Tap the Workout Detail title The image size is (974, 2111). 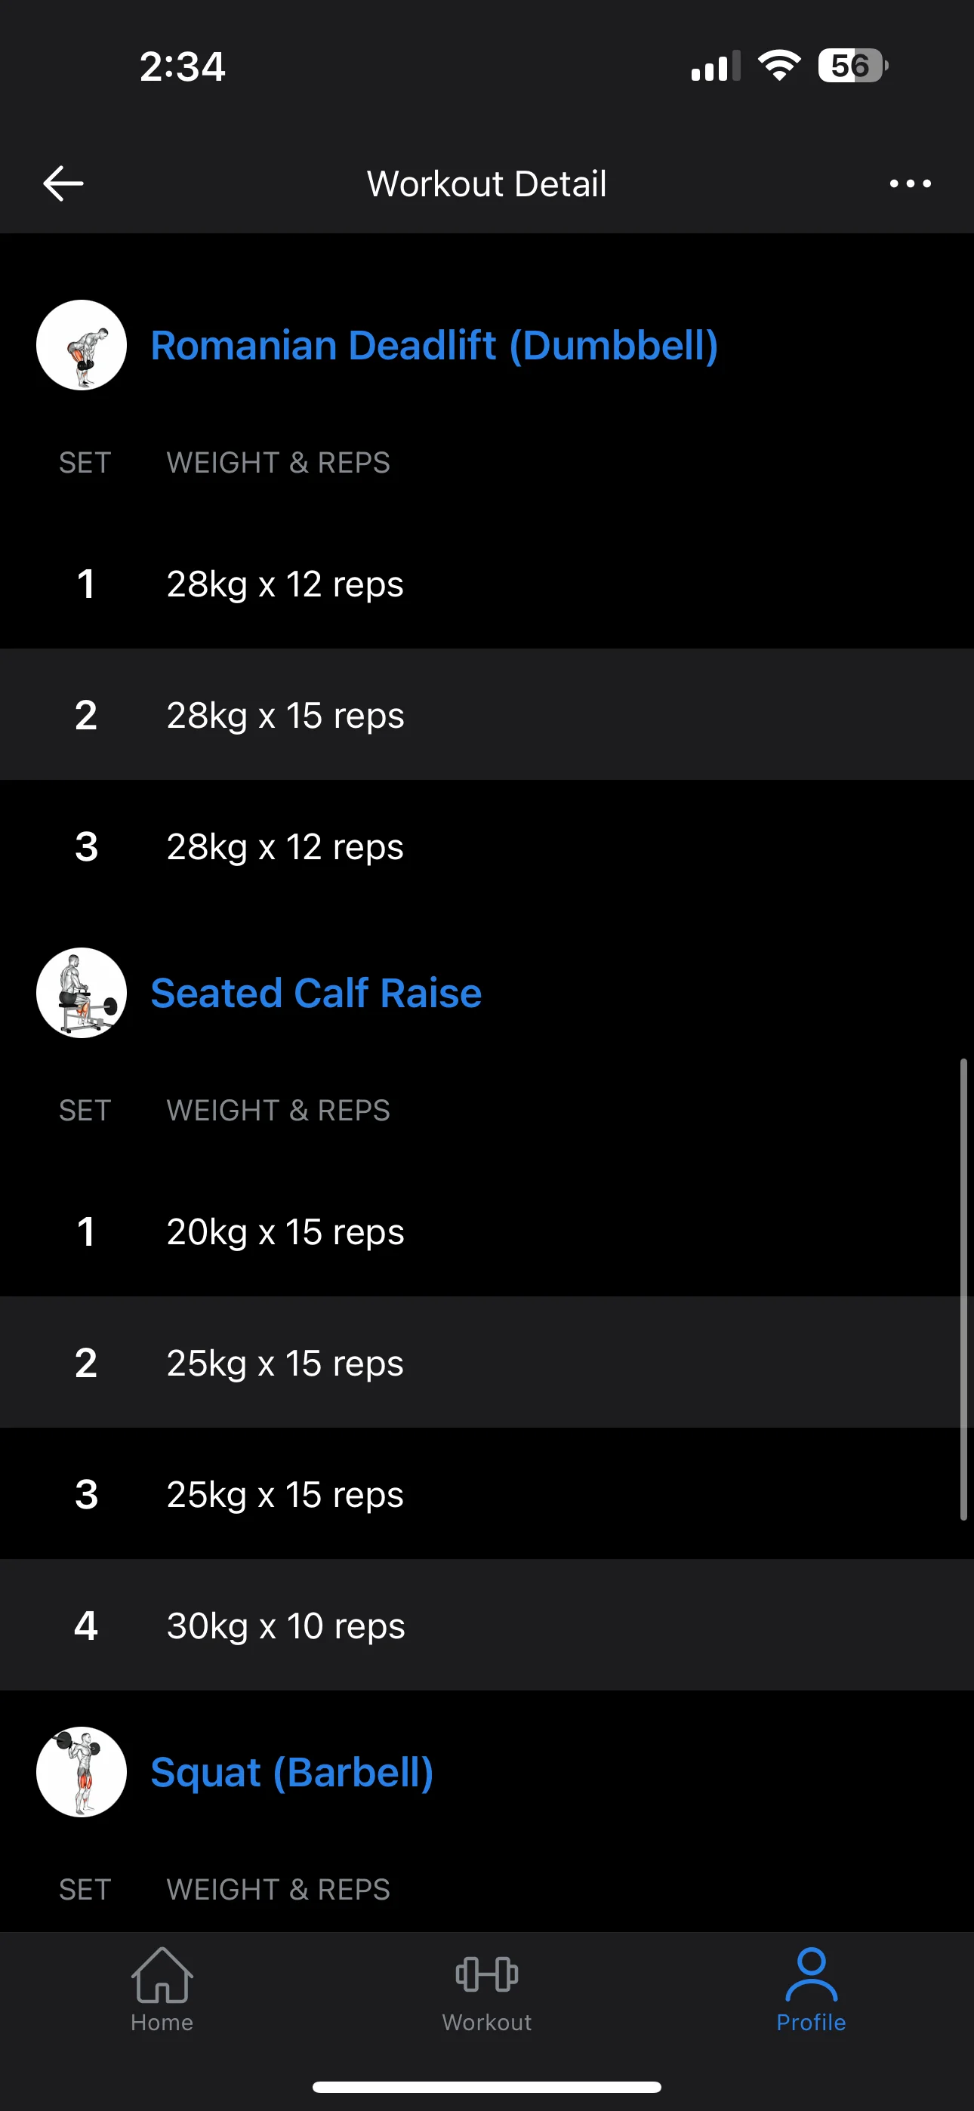pos(486,183)
